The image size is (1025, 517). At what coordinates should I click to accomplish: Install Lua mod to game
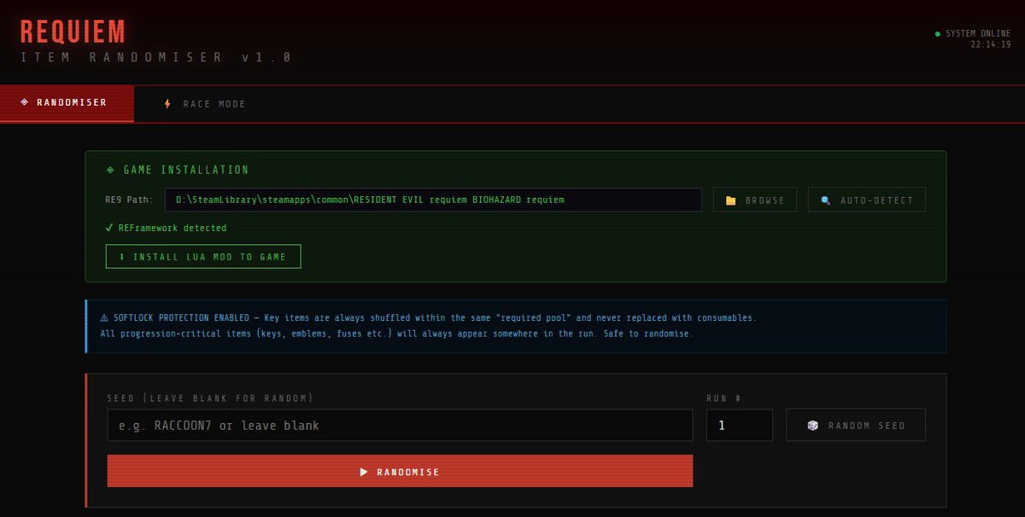[203, 257]
